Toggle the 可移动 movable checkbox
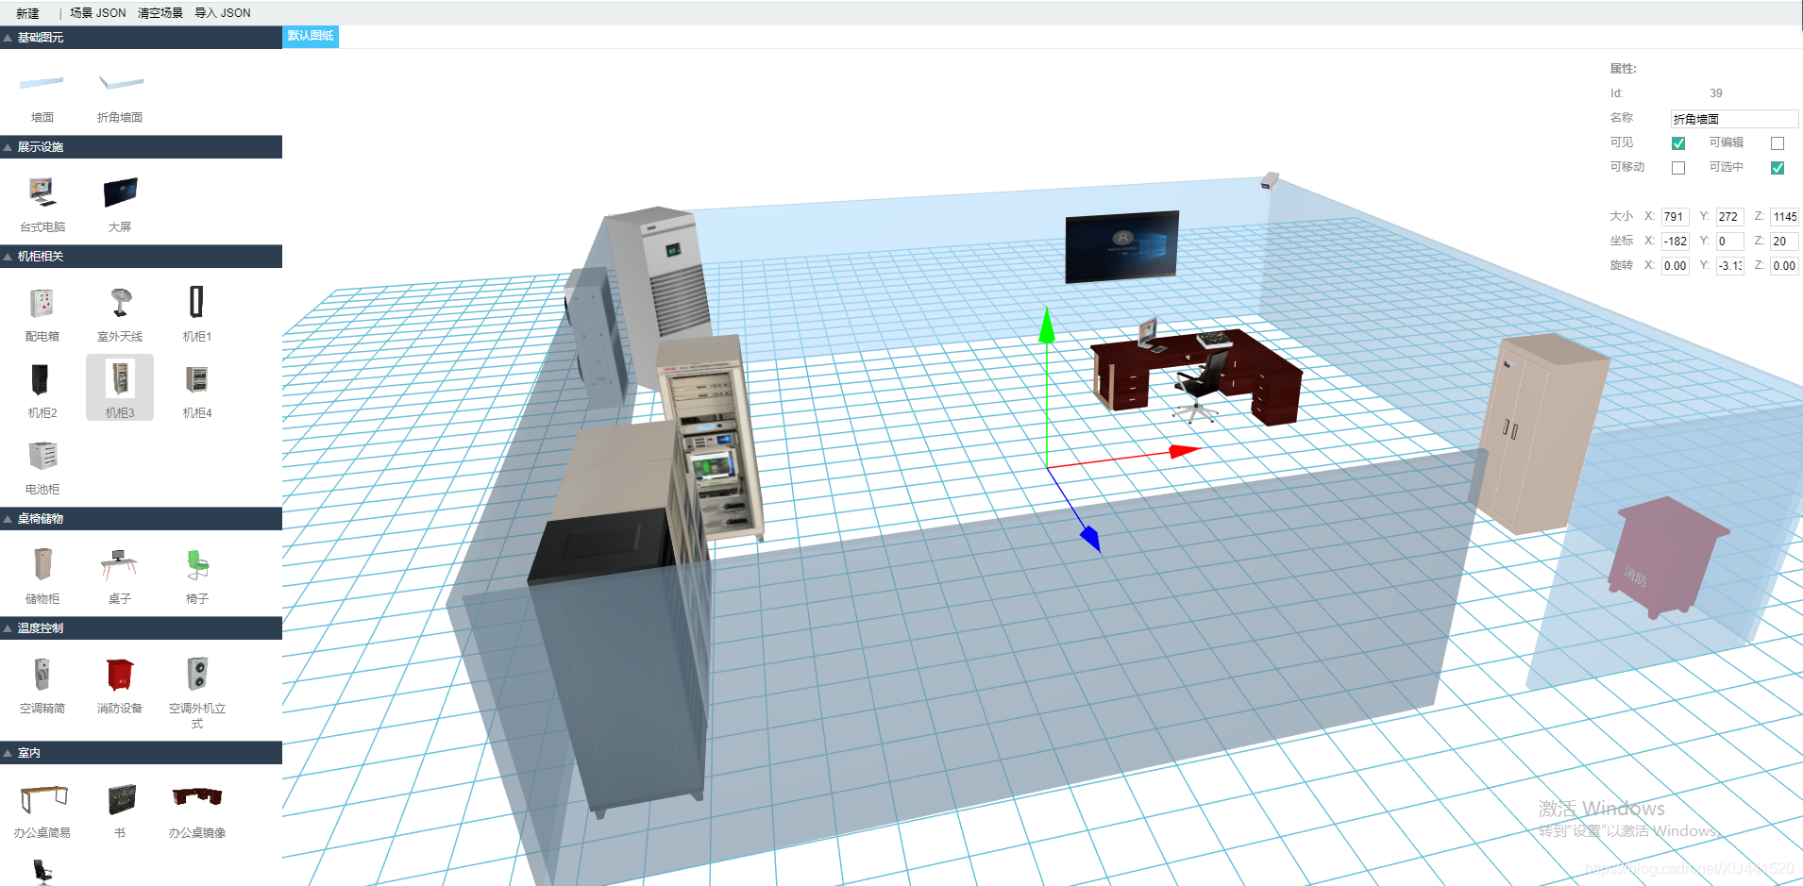 coord(1678,168)
